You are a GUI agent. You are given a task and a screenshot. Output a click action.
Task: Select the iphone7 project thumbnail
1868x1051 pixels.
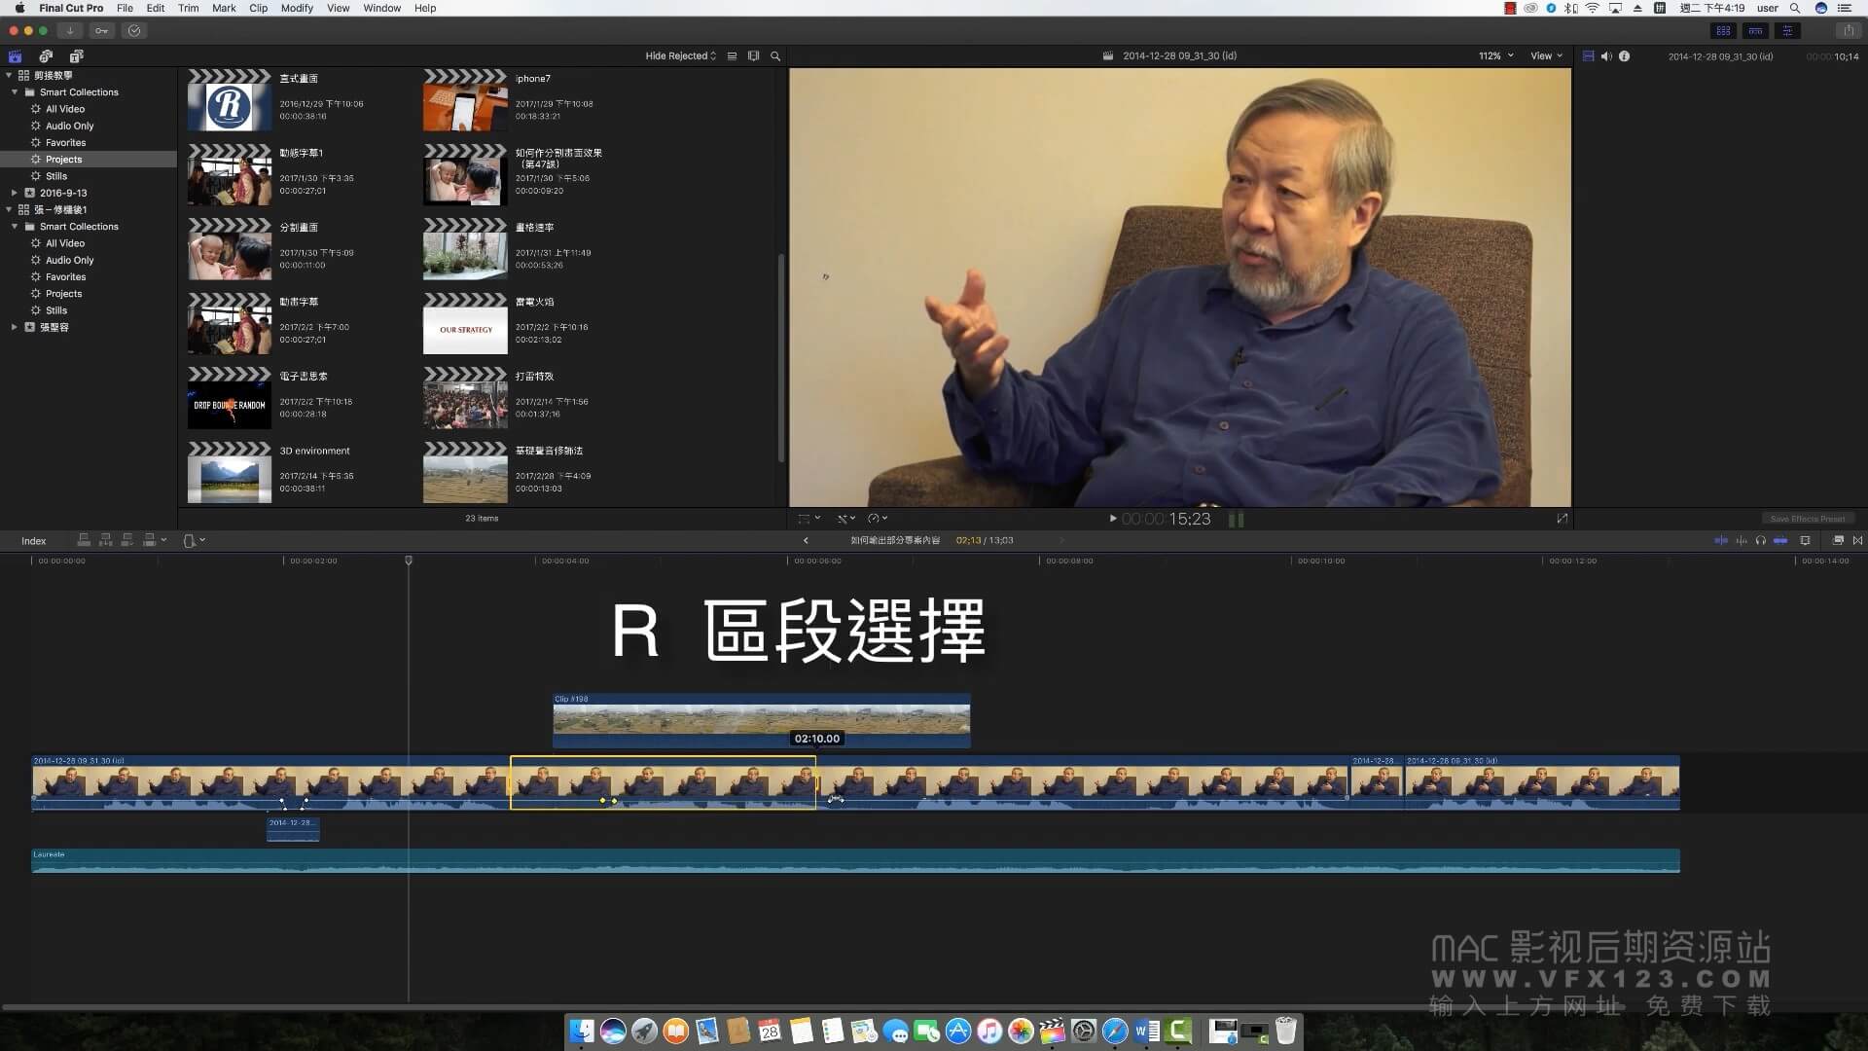(465, 100)
